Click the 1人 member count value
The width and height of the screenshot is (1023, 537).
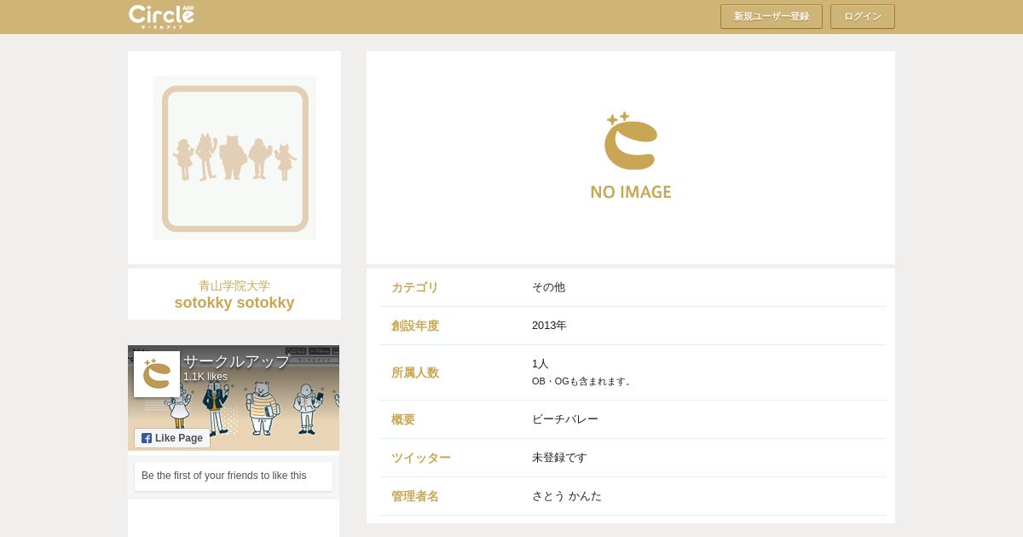click(x=540, y=364)
